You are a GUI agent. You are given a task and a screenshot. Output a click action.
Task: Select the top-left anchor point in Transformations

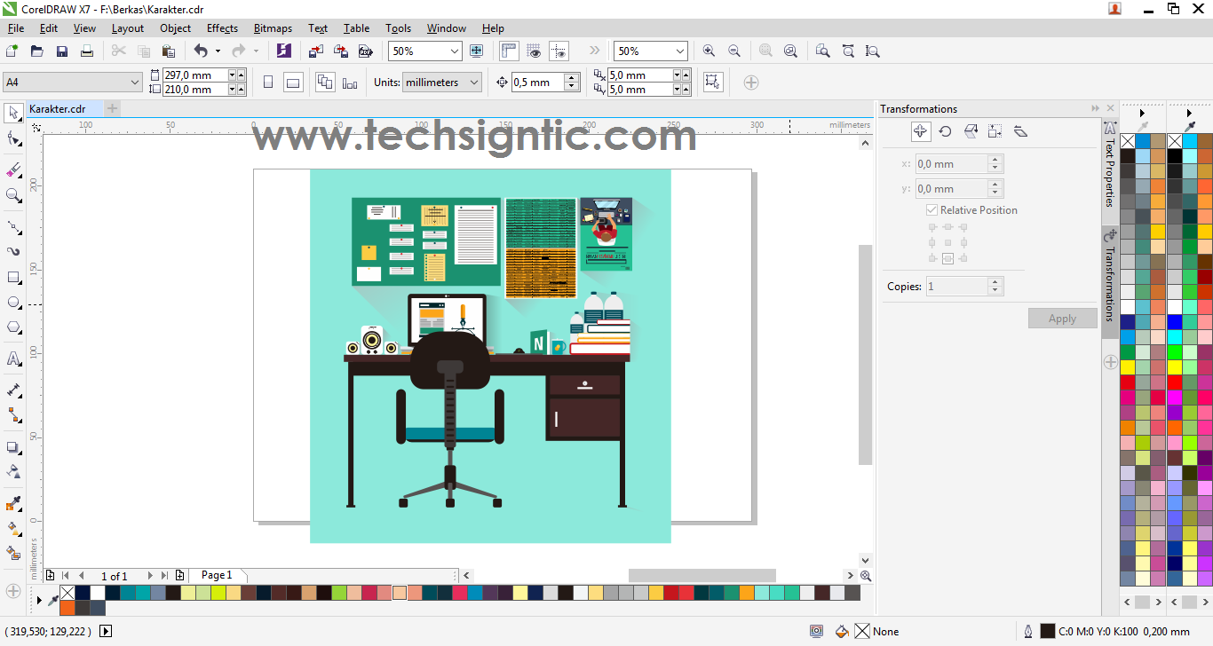point(932,226)
